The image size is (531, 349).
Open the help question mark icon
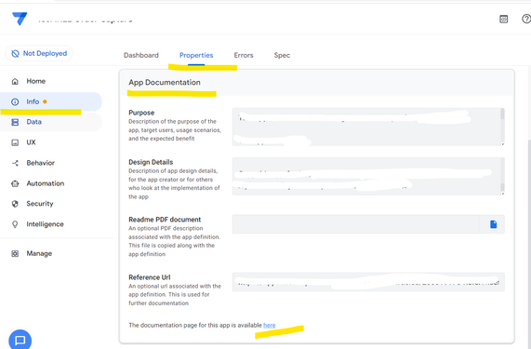pyautogui.click(x=526, y=19)
